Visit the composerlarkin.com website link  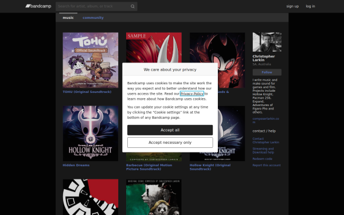pyautogui.click(x=265, y=120)
